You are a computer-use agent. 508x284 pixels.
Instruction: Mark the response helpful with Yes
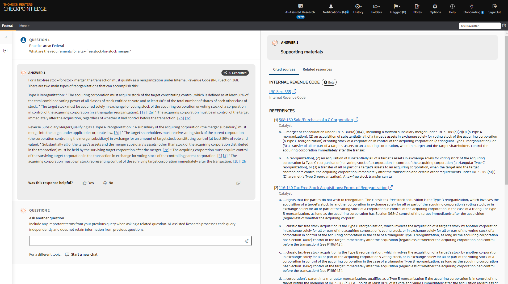click(88, 183)
